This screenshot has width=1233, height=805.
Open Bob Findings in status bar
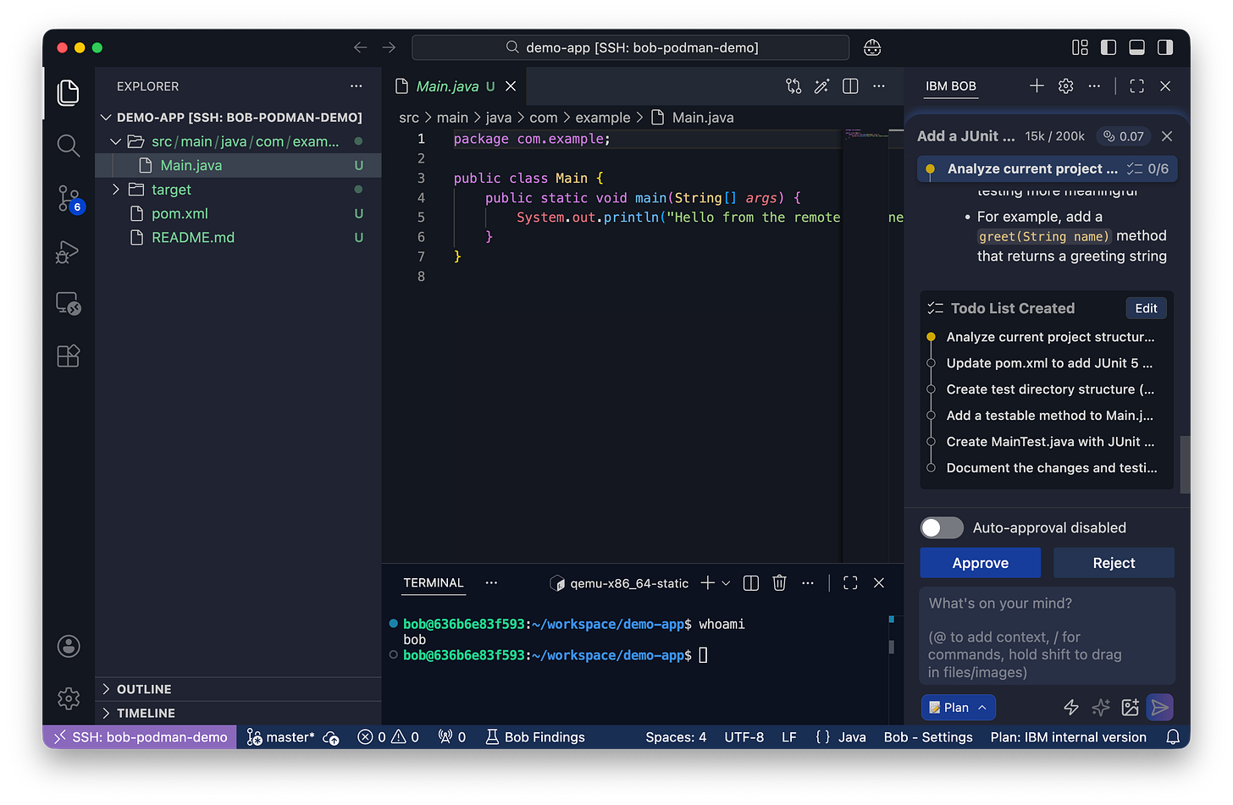[x=535, y=737]
